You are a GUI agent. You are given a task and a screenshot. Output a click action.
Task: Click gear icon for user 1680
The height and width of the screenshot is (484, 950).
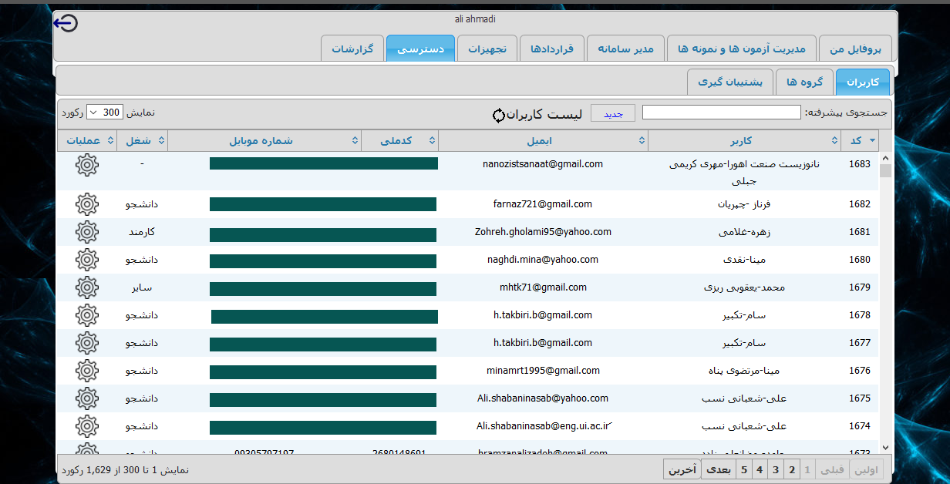click(87, 260)
